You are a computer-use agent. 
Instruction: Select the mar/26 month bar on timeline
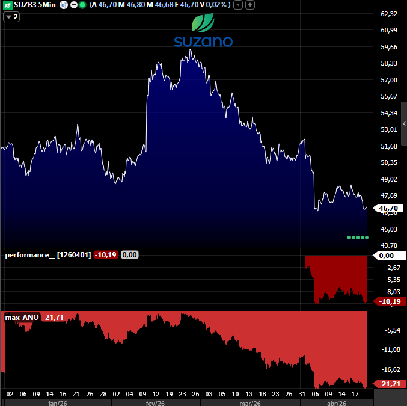coord(250,403)
